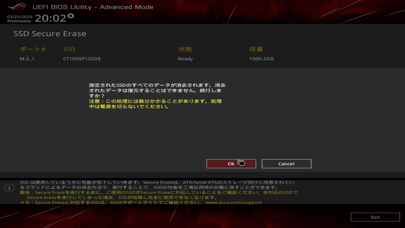Click the SSD column header

pos(69,49)
